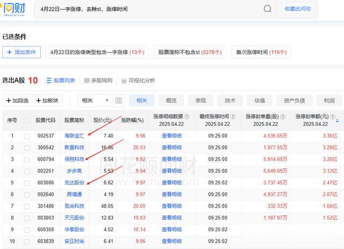Screen dimensions: 344x249
Task: Check the box for 海联金汇
Action: point(27,136)
